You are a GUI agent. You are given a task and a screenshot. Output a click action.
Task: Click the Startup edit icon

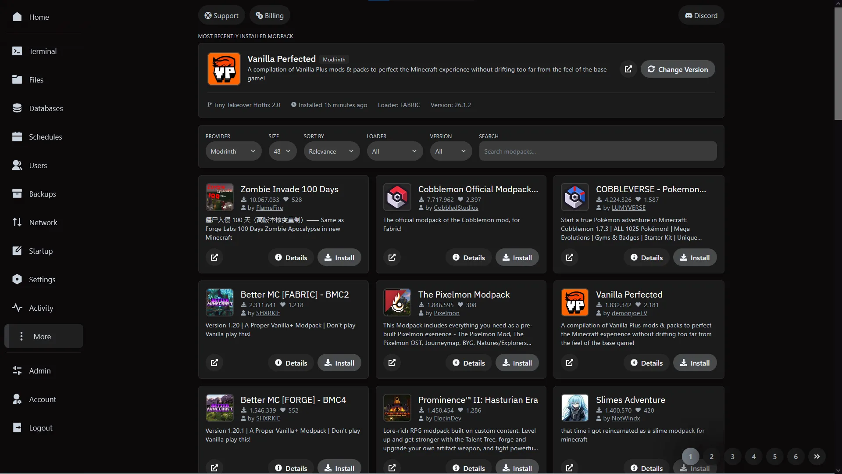[17, 251]
